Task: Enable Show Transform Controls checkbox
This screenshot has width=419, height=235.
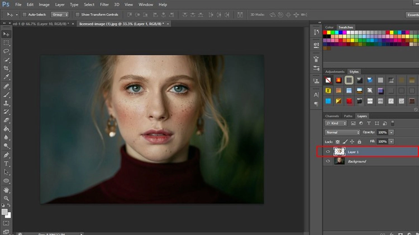Action: 78,14
